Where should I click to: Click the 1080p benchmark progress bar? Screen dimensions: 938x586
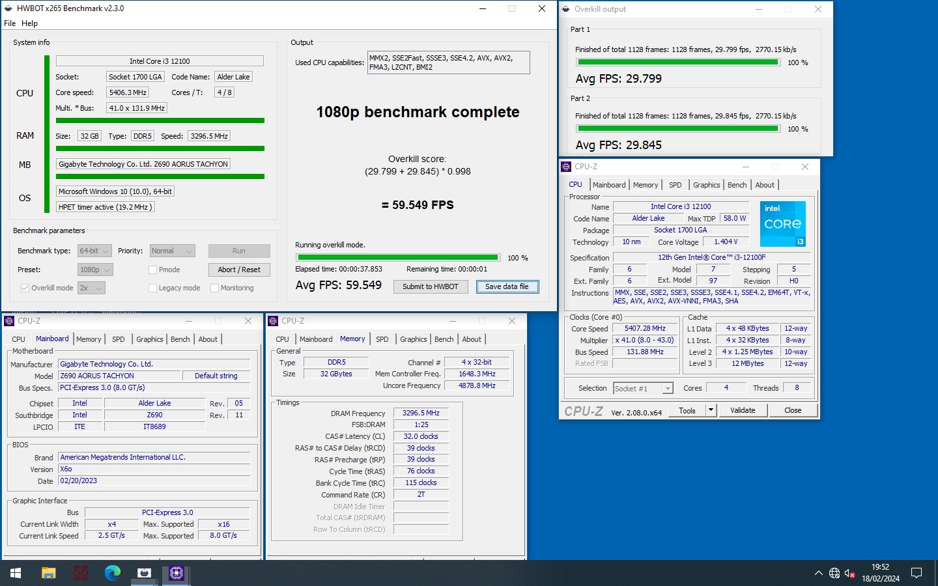click(x=398, y=258)
